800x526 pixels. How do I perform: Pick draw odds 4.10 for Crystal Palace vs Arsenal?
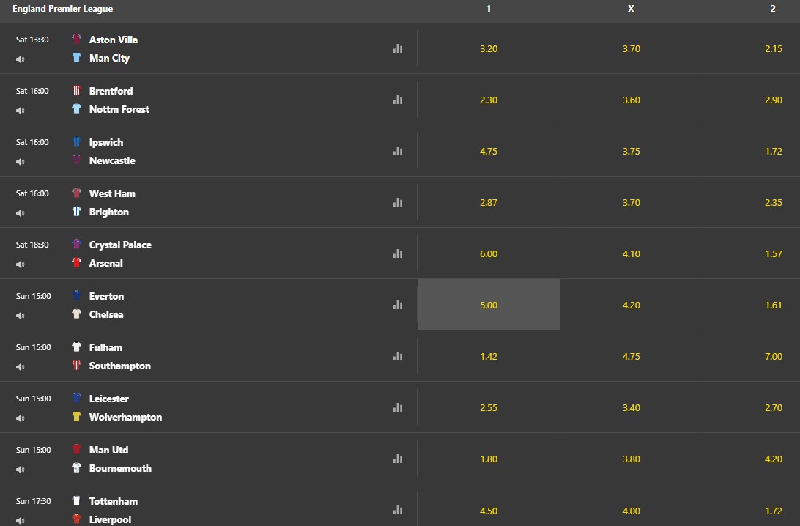631,253
